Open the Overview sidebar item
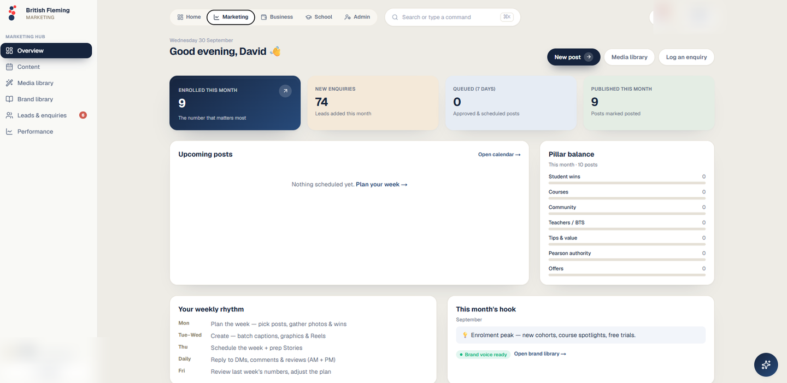The image size is (787, 383). 46,50
